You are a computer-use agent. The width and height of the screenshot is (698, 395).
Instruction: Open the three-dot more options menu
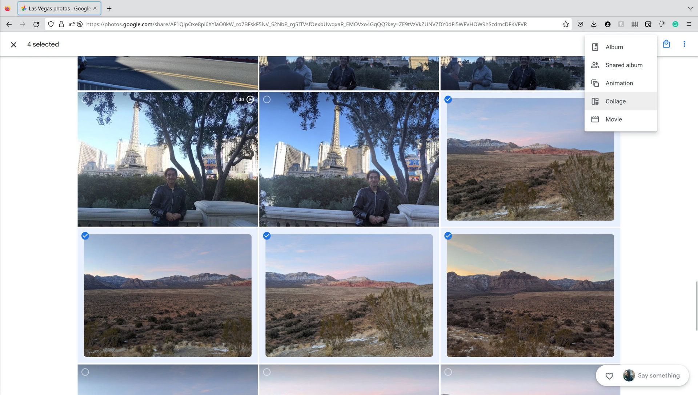tap(684, 44)
